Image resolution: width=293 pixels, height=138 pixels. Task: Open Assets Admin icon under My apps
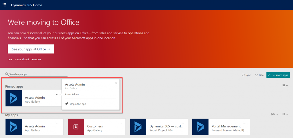point(14,127)
